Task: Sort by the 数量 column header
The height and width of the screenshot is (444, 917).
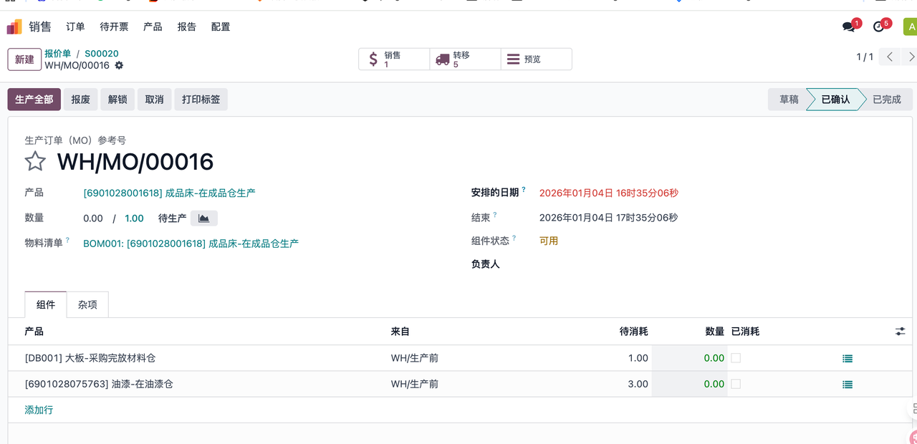Action: 715,332
